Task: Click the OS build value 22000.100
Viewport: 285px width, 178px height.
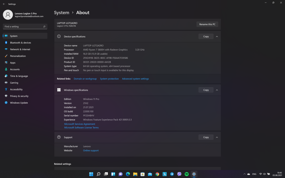Action: [x=88, y=111]
